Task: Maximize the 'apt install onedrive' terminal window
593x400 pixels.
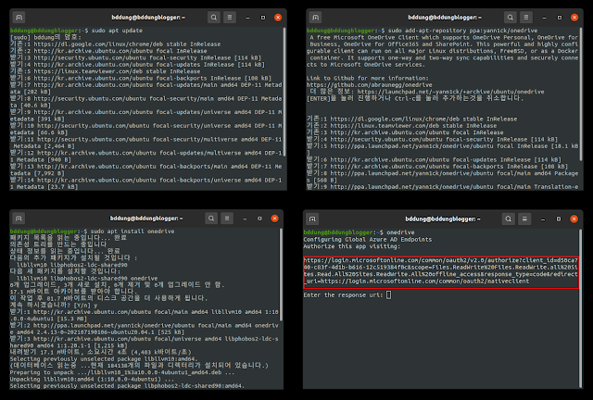Action: pyautogui.click(x=259, y=219)
